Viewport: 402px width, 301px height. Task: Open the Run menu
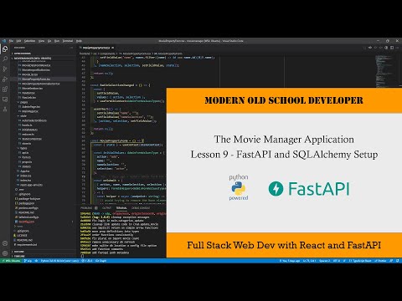point(57,41)
